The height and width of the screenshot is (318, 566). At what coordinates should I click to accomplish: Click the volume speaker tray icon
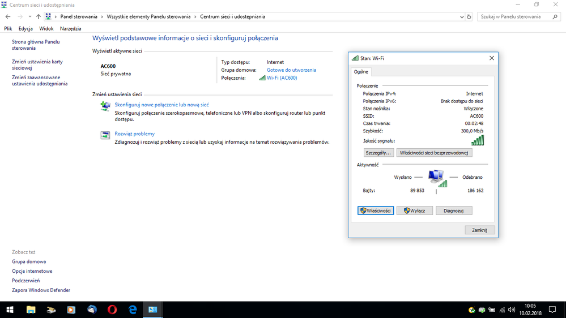(x=511, y=310)
